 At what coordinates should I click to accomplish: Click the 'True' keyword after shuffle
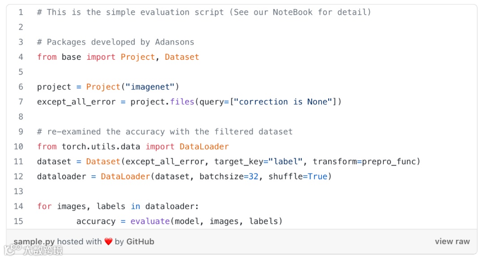coord(318,177)
